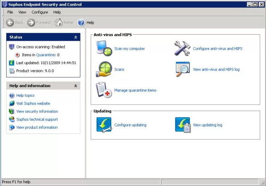Click the blue question mark Help icon
The height and width of the screenshot is (186, 266).
pos(81,23)
